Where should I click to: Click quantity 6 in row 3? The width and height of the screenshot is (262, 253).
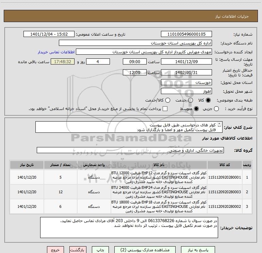pyautogui.click(x=61, y=206)
